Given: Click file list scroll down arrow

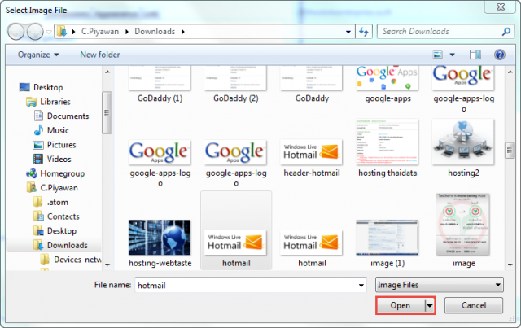Looking at the screenshot, I should (x=510, y=265).
